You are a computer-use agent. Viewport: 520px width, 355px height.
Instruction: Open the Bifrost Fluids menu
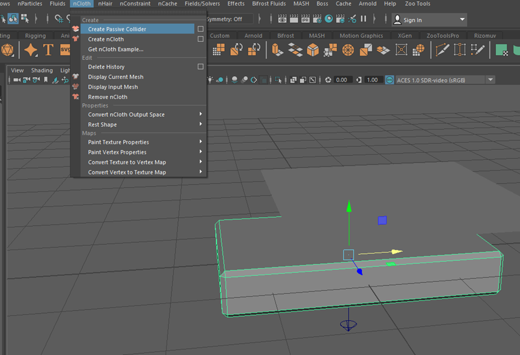click(269, 4)
